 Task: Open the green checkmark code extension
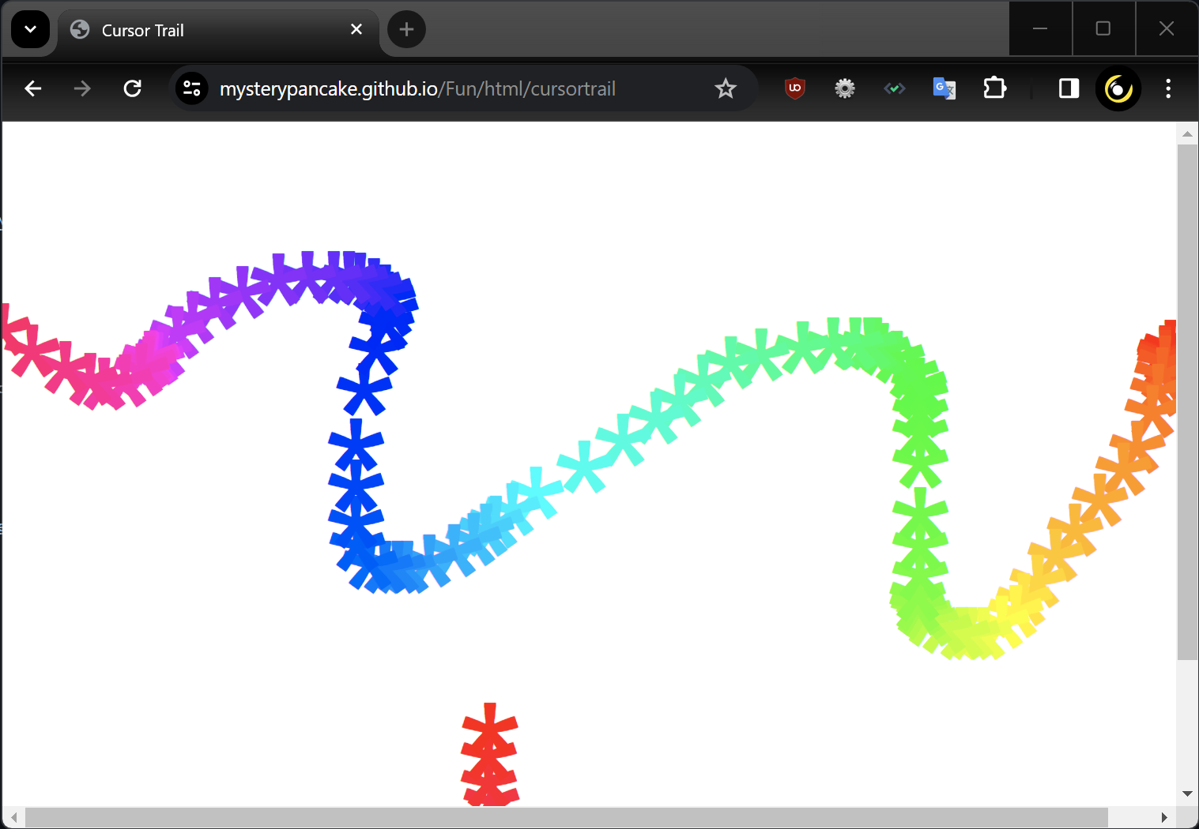pos(895,88)
